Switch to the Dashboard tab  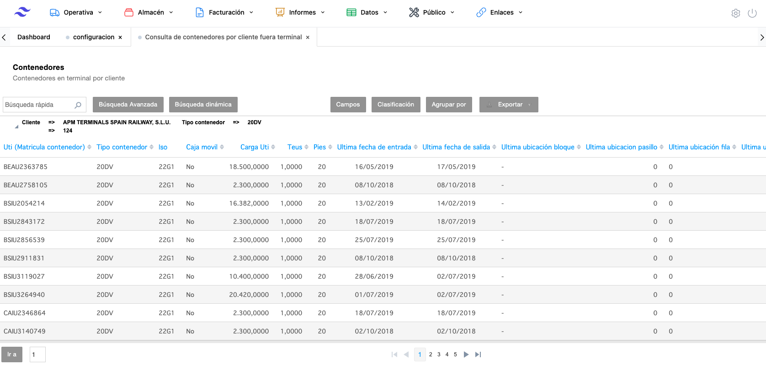(x=34, y=37)
